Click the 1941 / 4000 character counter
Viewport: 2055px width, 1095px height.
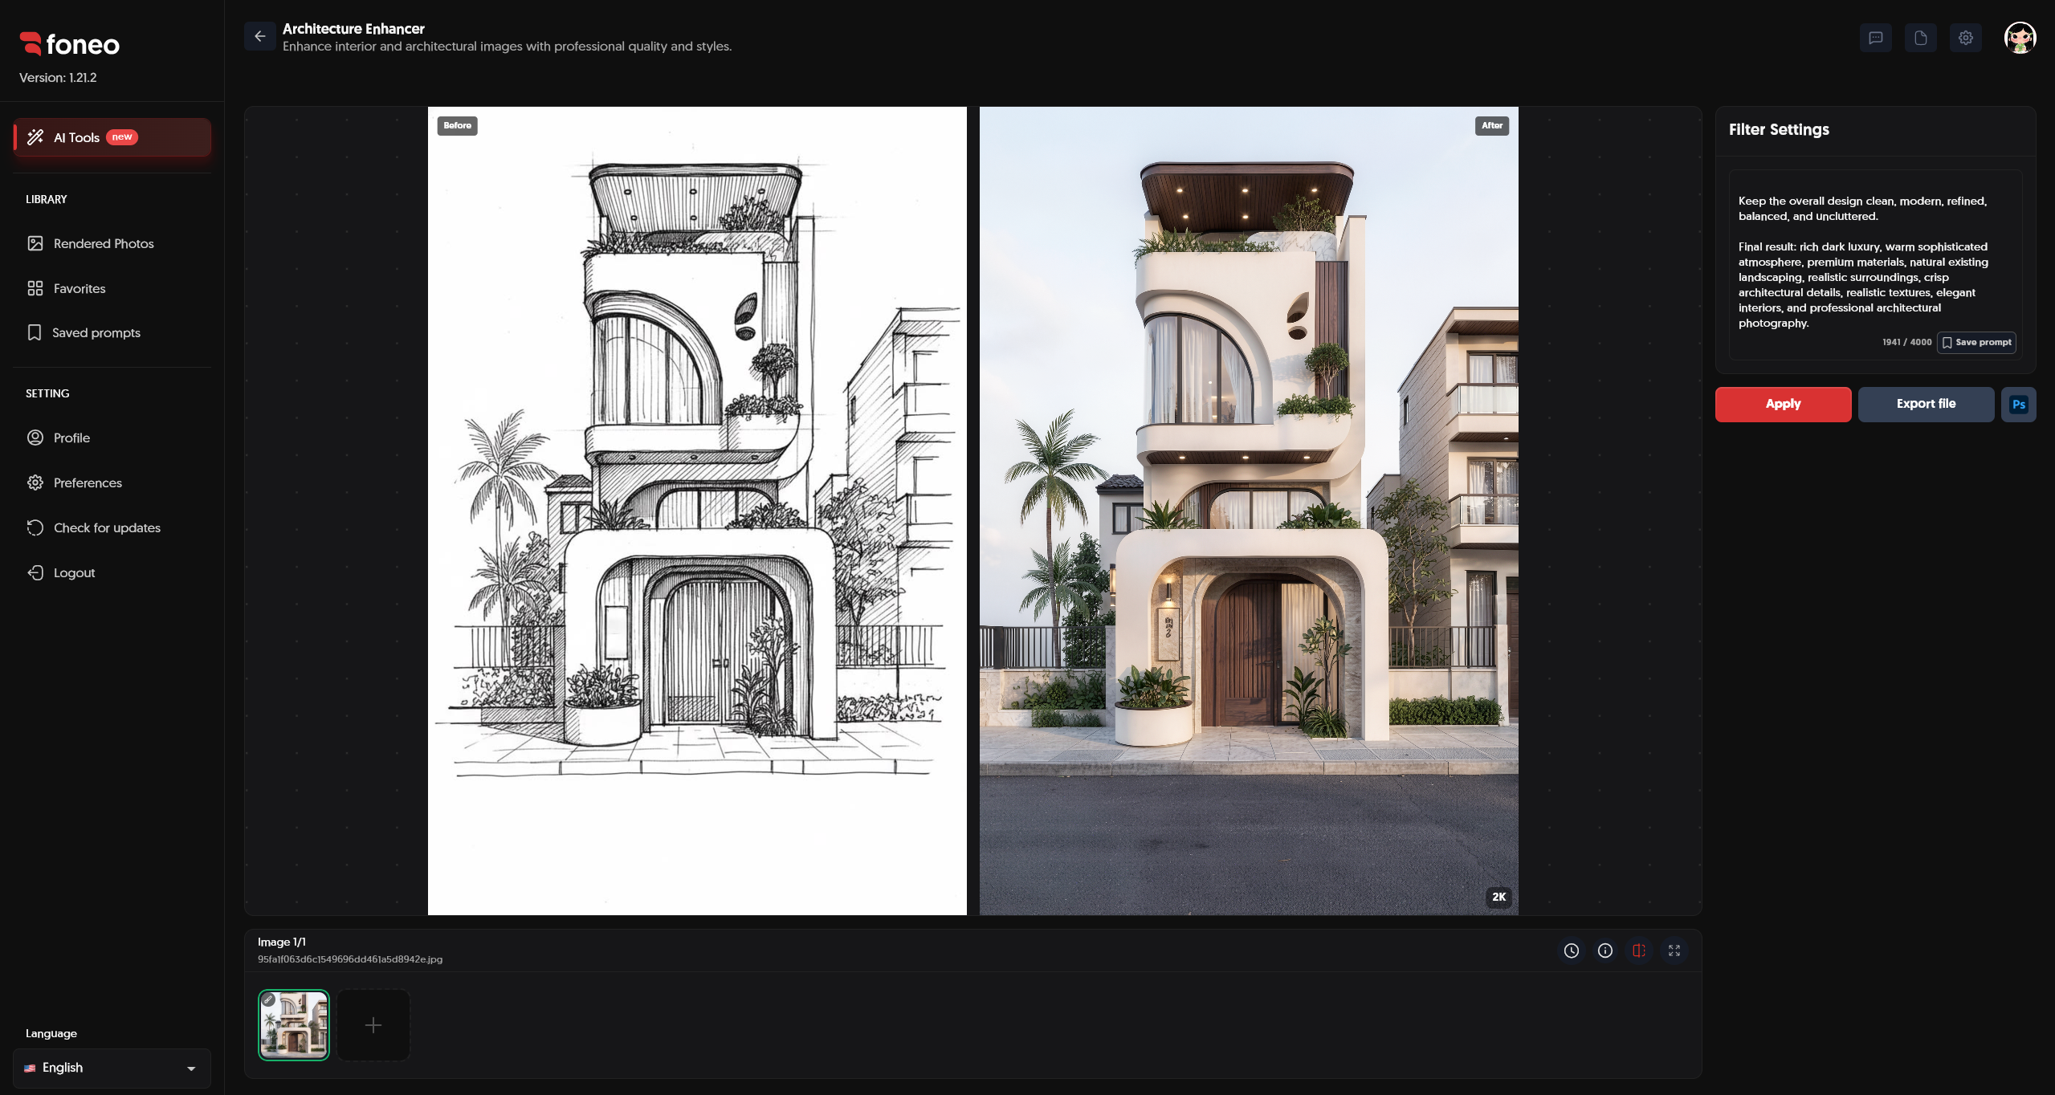click(x=1906, y=342)
